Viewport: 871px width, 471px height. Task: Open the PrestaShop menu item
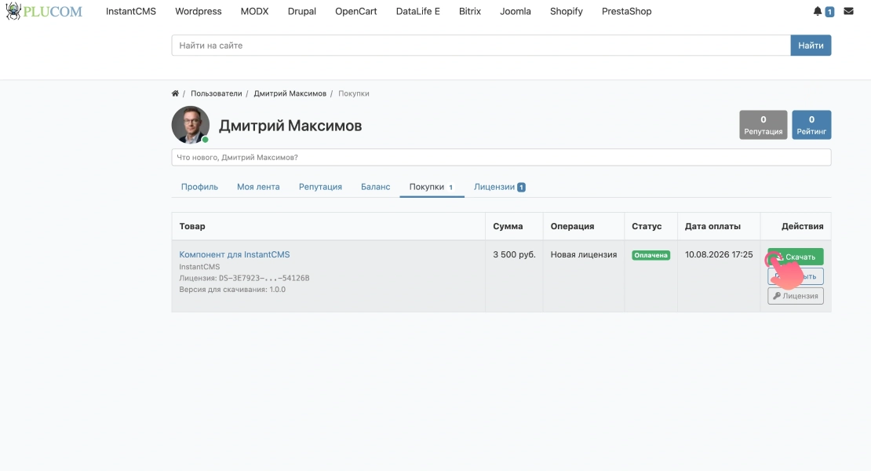click(627, 11)
